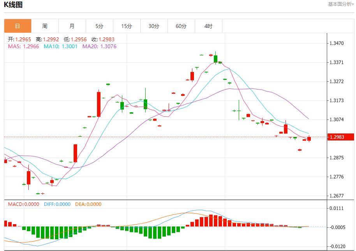
Task: Open the 5分 timeframe tab
Action: click(x=99, y=26)
